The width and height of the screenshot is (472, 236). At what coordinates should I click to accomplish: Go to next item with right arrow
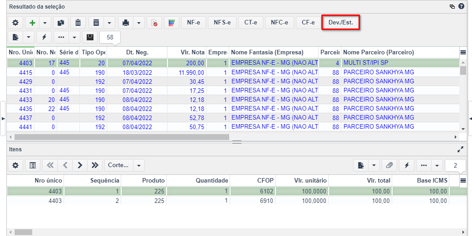point(80,165)
